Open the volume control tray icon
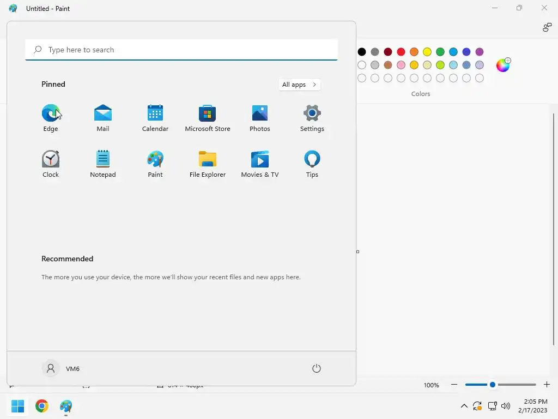This screenshot has height=419, width=558. pyautogui.click(x=505, y=406)
